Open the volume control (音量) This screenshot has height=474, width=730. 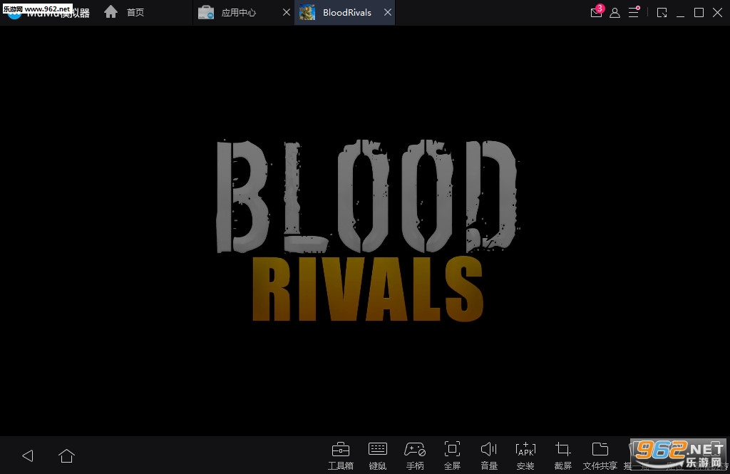[489, 454]
